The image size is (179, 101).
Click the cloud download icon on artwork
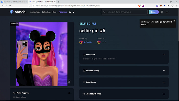(x=69, y=82)
